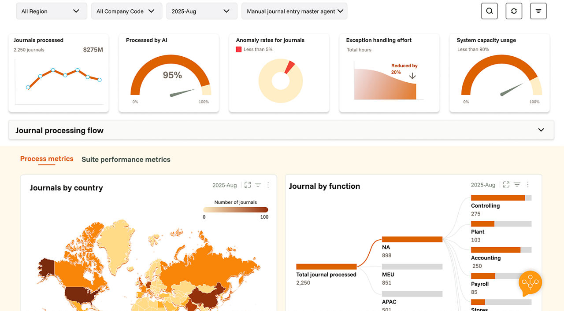The width and height of the screenshot is (564, 311).
Task: Expand Journal by function chart to fullscreen
Action: (506, 185)
